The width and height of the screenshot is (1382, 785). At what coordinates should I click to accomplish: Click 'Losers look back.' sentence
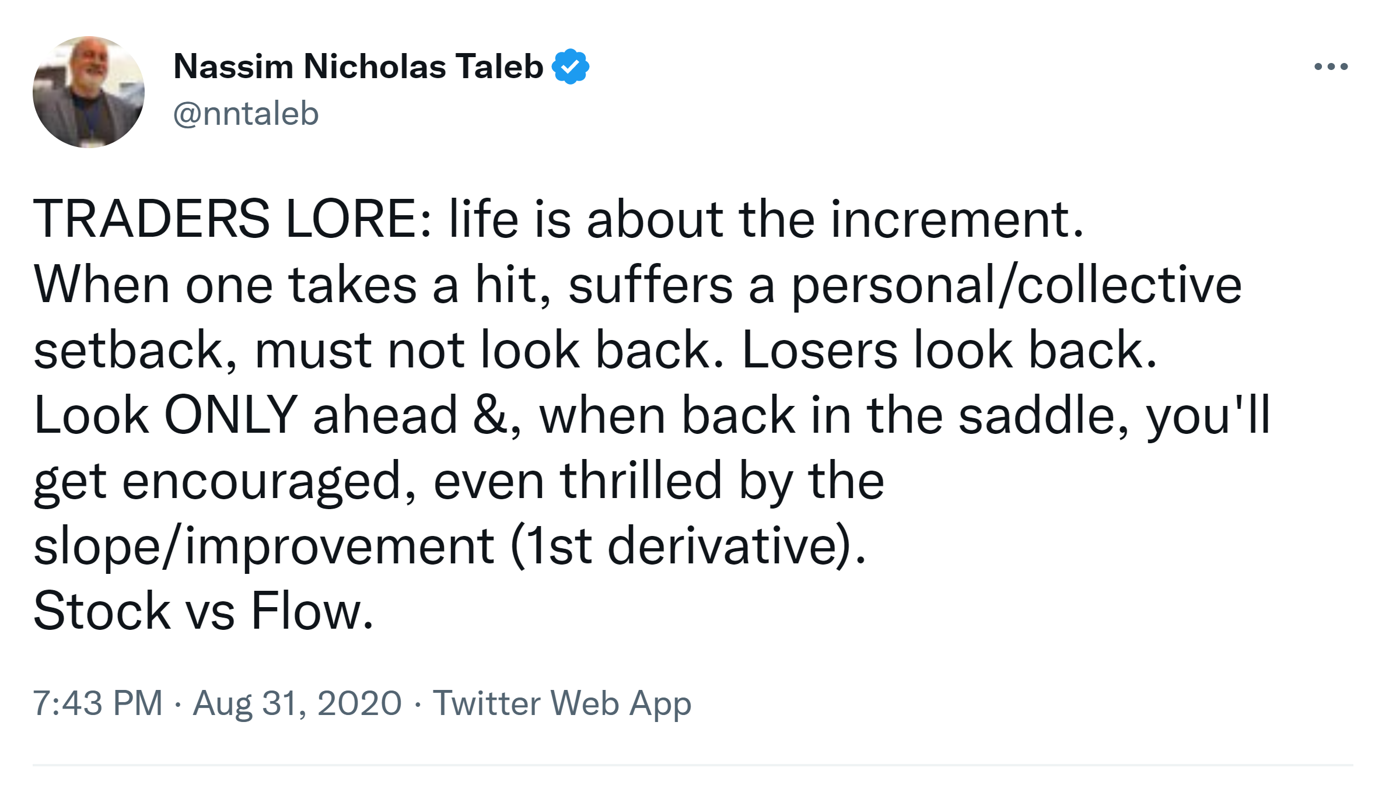point(949,350)
